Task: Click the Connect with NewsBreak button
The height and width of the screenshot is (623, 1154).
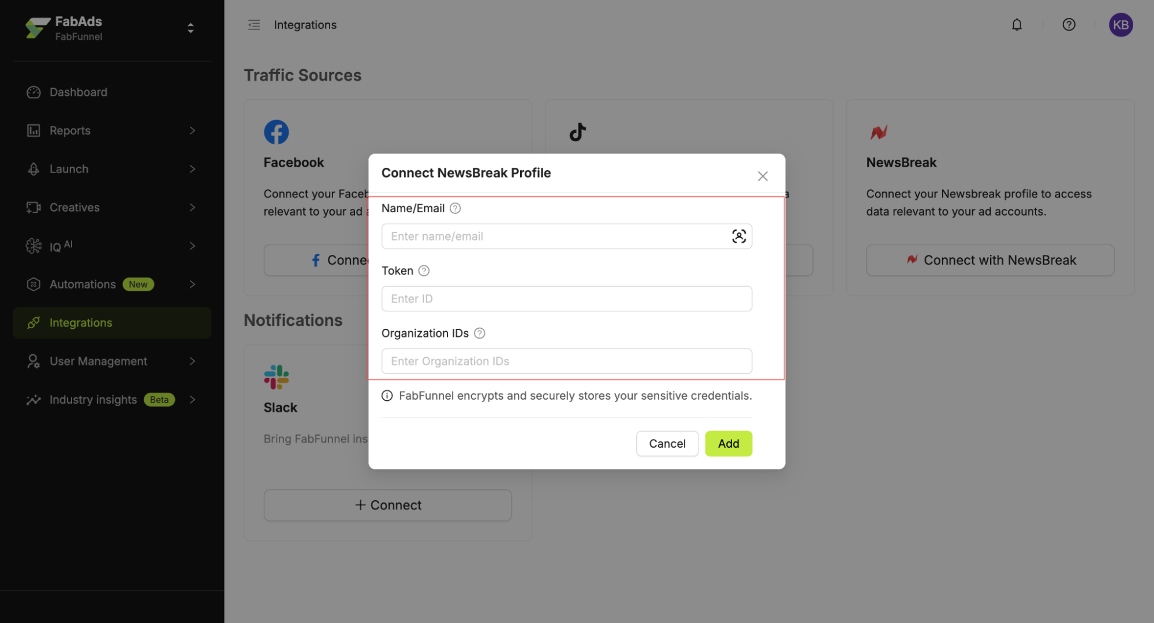Action: [989, 261]
